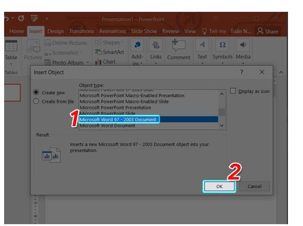Click the object type list scrollbar thumb
The width and height of the screenshot is (303, 226).
[222, 112]
